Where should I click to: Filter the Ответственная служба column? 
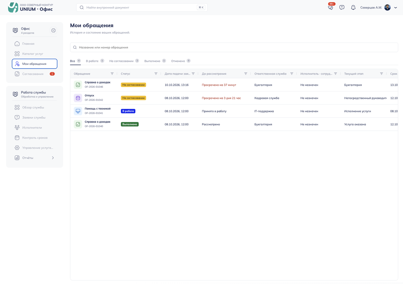click(292, 74)
